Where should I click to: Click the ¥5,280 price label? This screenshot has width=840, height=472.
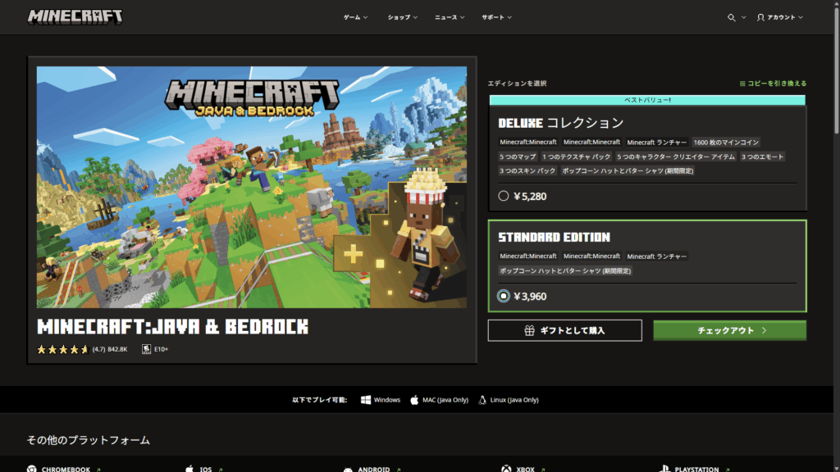(x=531, y=197)
